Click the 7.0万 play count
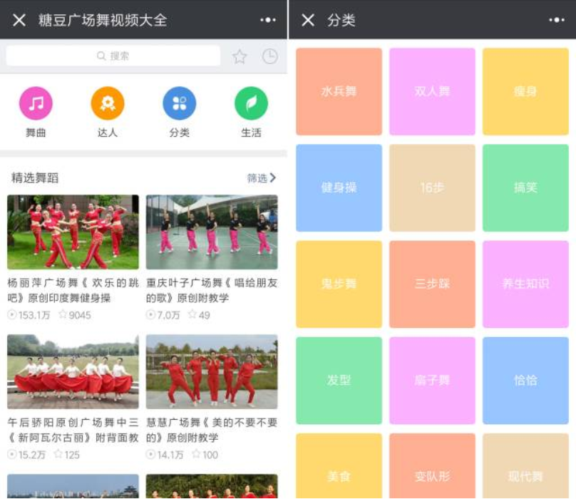576x499 pixels. click(163, 315)
